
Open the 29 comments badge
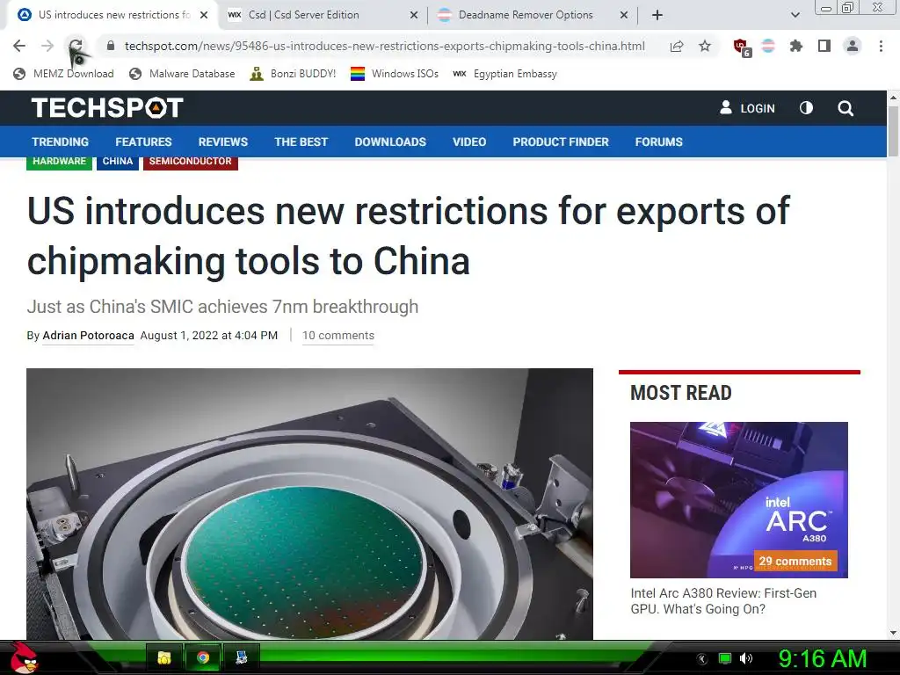click(795, 561)
